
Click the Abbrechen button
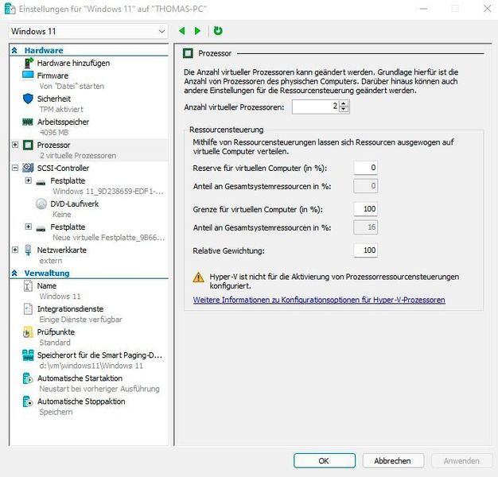(393, 460)
